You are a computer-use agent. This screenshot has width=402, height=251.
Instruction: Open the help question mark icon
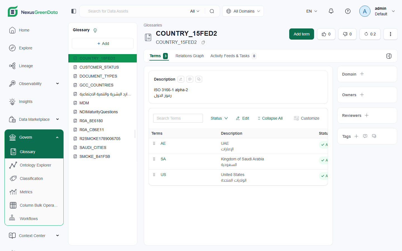[348, 11]
